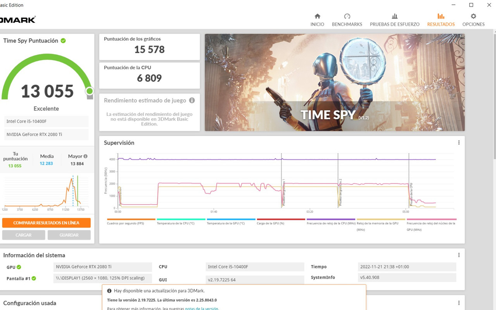Click Tu puntuación value 13 055
496x310 pixels.
(15, 166)
